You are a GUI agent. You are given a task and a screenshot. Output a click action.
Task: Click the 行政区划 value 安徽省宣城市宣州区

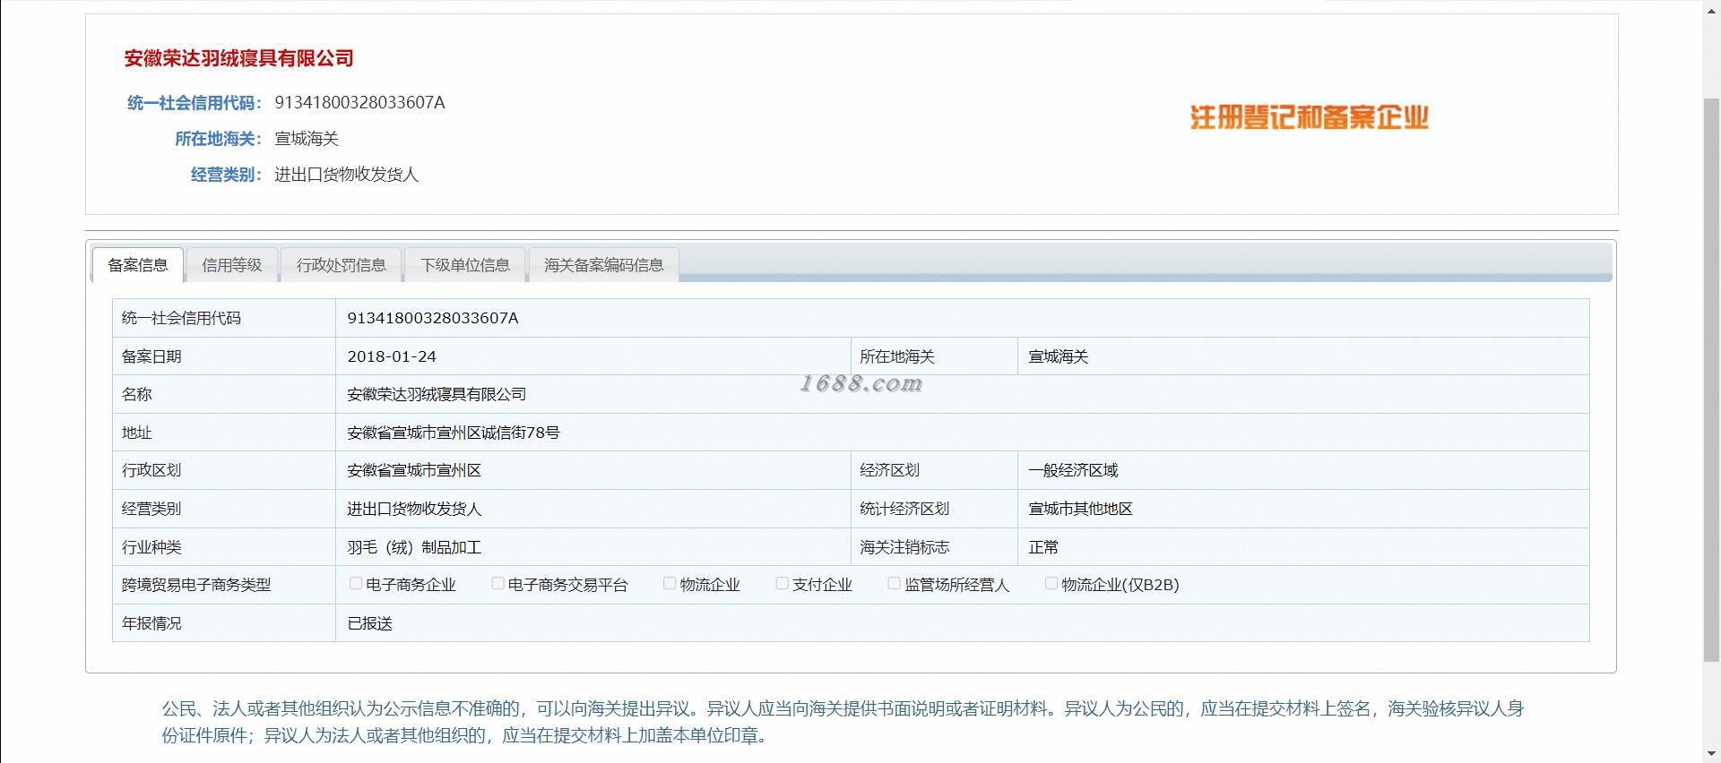[414, 470]
